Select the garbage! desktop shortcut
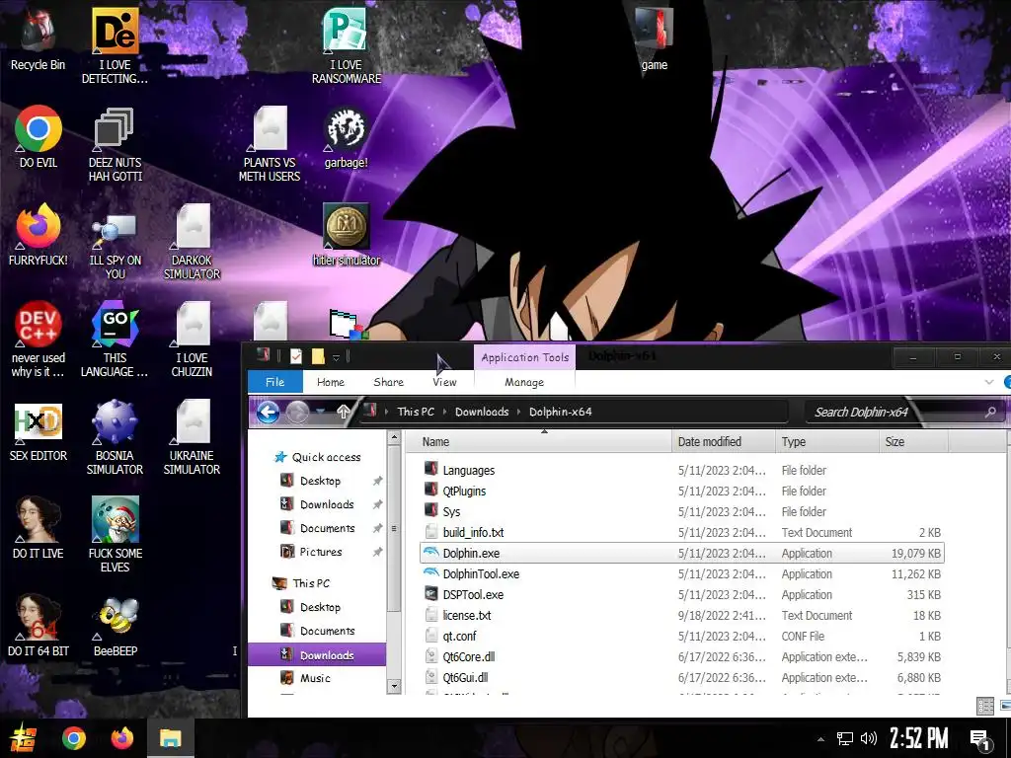Image resolution: width=1011 pixels, height=758 pixels. pyautogui.click(x=347, y=136)
